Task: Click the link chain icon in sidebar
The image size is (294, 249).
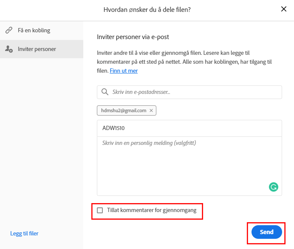Action: pos(8,31)
